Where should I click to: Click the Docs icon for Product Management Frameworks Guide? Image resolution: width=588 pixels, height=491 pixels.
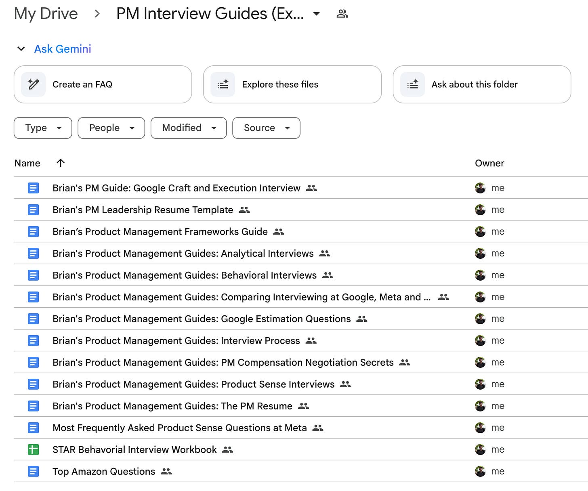tap(33, 231)
